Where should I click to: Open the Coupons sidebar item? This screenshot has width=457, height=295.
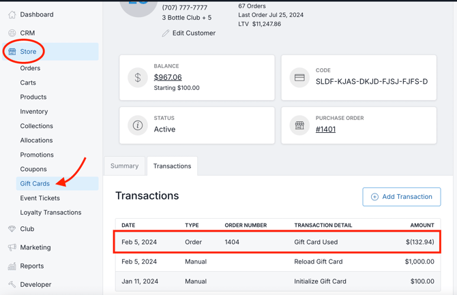pyautogui.click(x=33, y=169)
